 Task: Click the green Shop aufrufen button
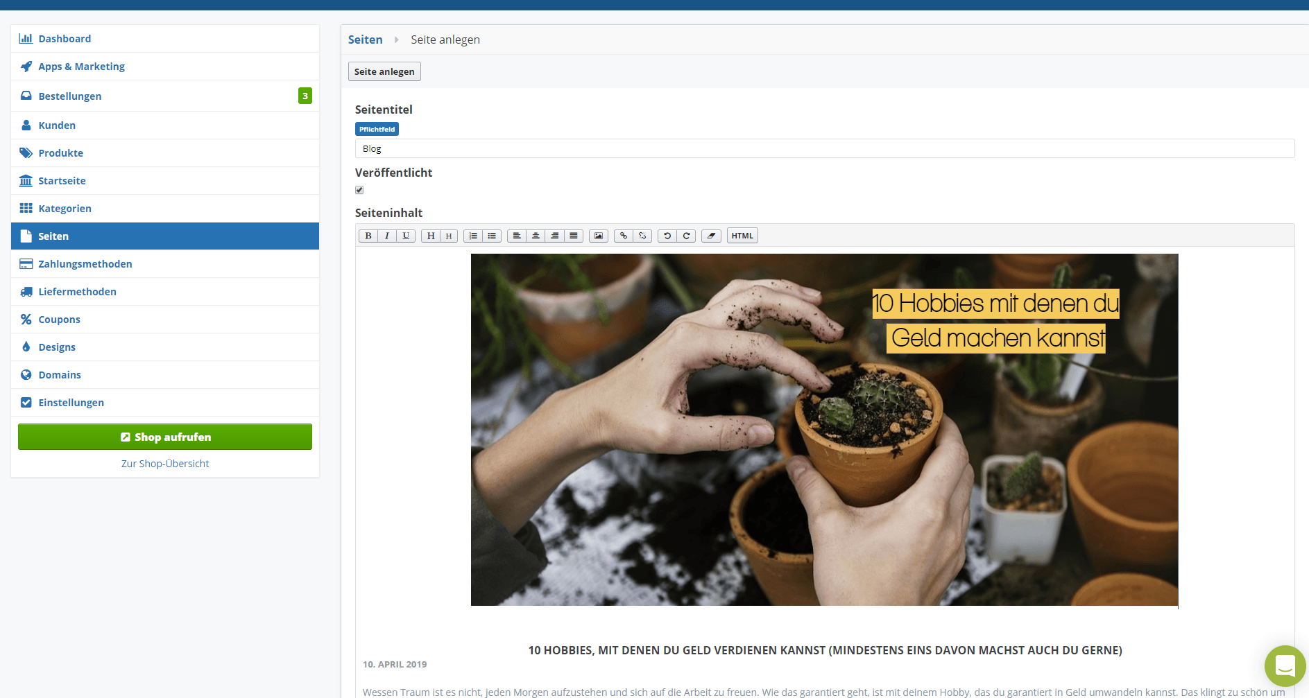tap(165, 437)
